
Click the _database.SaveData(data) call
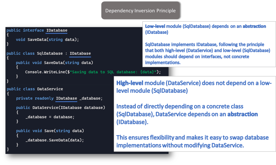[x=55, y=140]
